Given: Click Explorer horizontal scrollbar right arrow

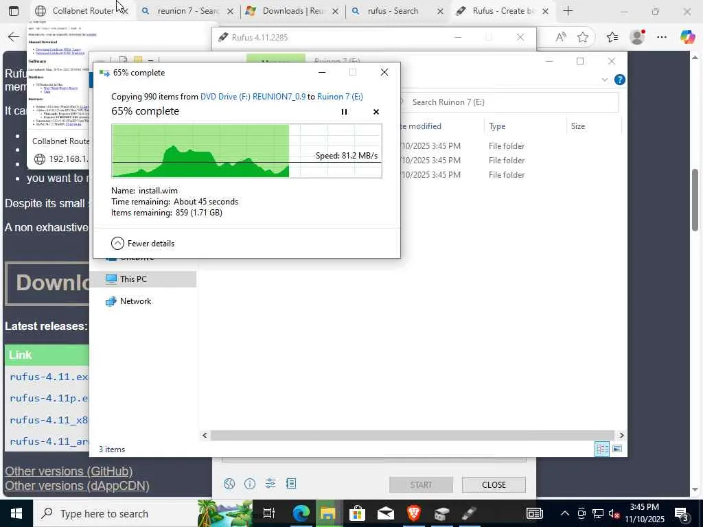Looking at the screenshot, I should coord(621,435).
